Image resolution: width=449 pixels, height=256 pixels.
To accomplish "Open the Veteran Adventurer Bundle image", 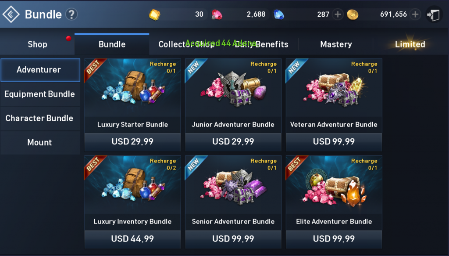I will click(x=334, y=88).
